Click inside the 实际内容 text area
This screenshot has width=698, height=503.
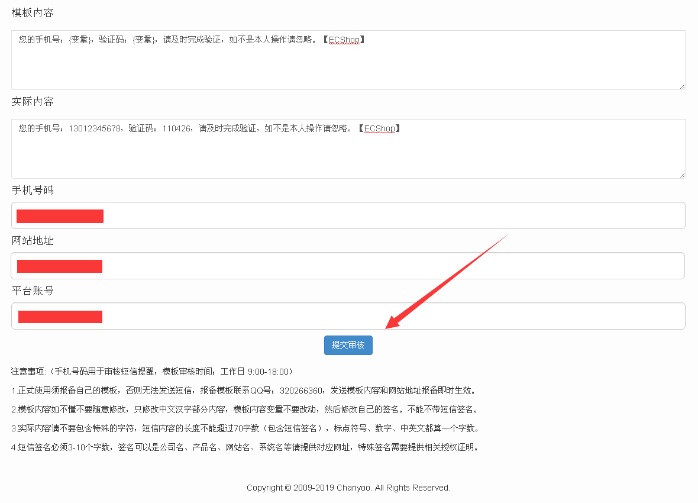click(x=348, y=154)
